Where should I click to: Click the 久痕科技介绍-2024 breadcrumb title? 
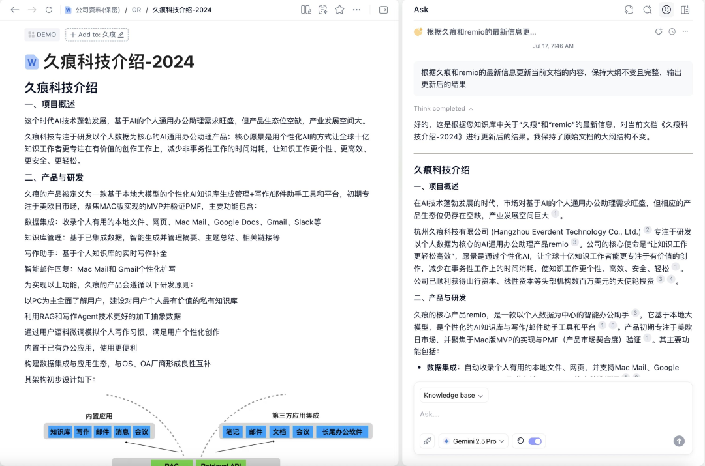181,10
